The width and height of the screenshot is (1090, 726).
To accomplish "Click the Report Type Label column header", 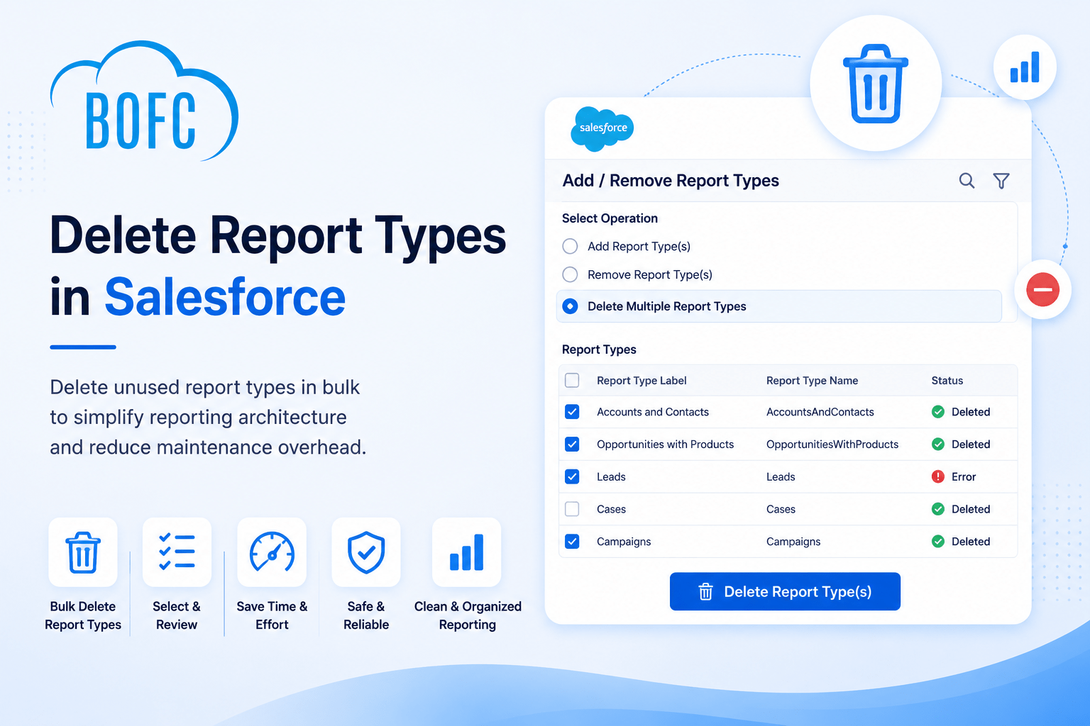I will coord(642,381).
